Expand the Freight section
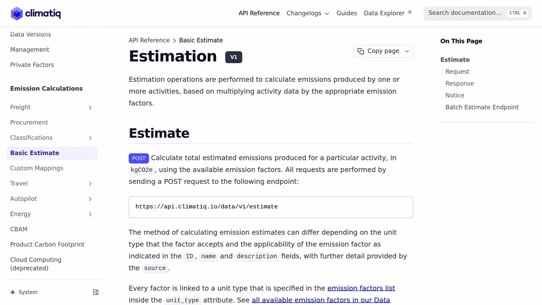The image size is (542, 305). click(x=90, y=108)
